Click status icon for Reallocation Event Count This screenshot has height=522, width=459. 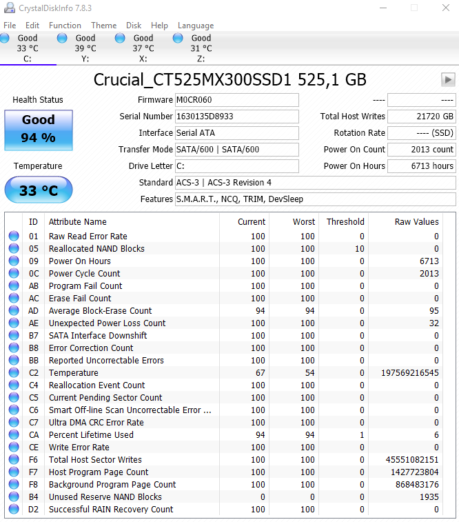[x=14, y=385]
